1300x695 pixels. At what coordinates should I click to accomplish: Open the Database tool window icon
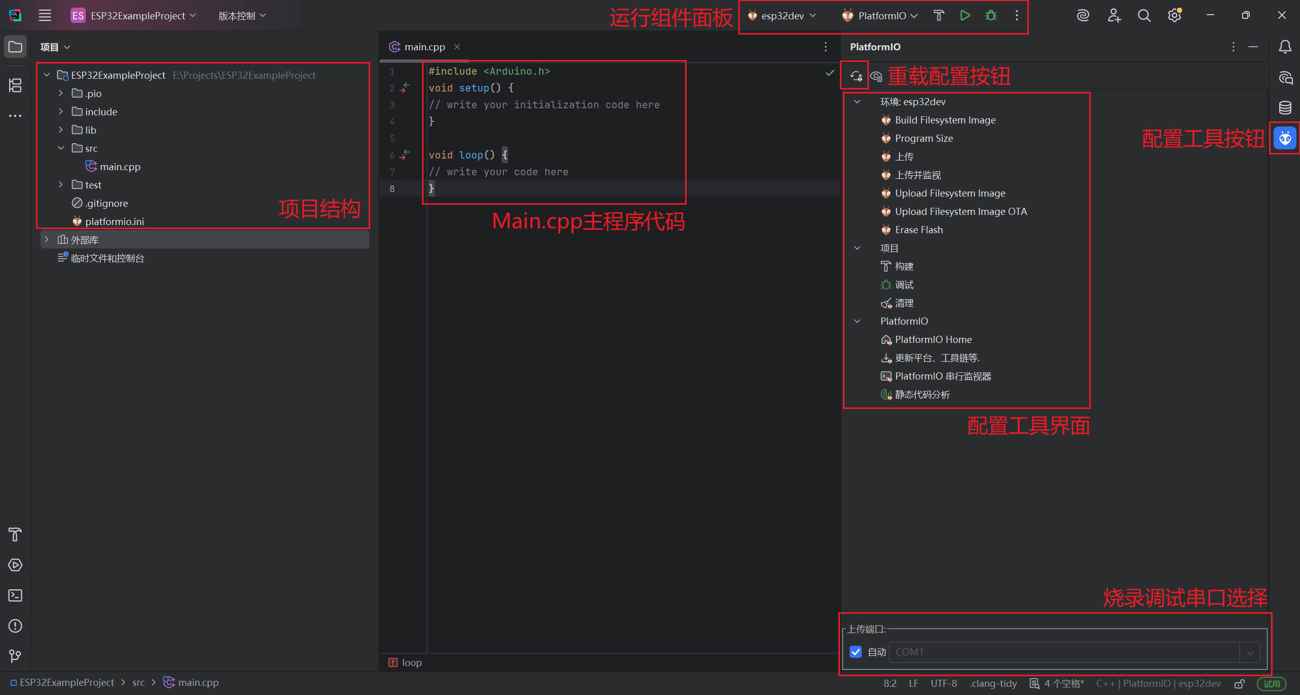pos(1285,108)
